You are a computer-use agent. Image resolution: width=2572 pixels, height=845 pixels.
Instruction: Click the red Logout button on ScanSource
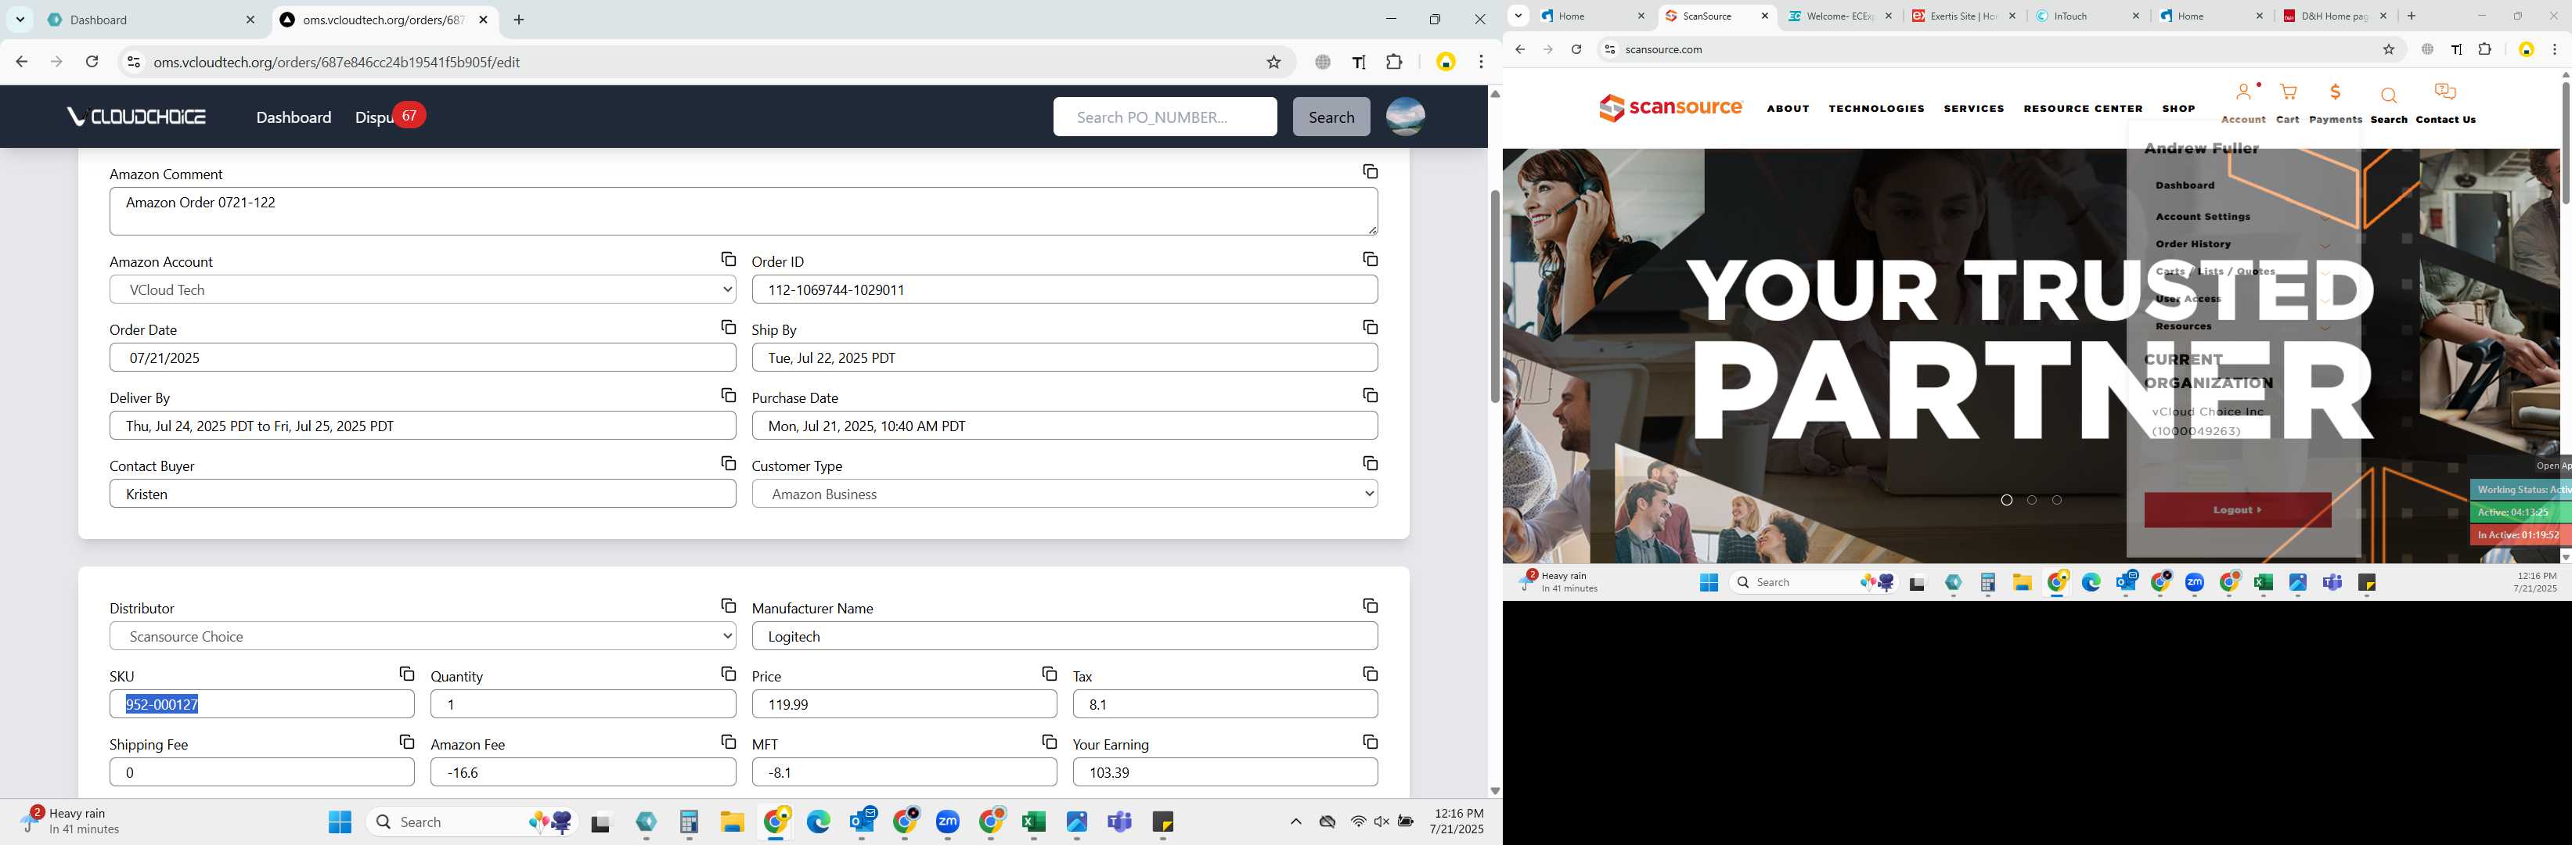click(2238, 510)
